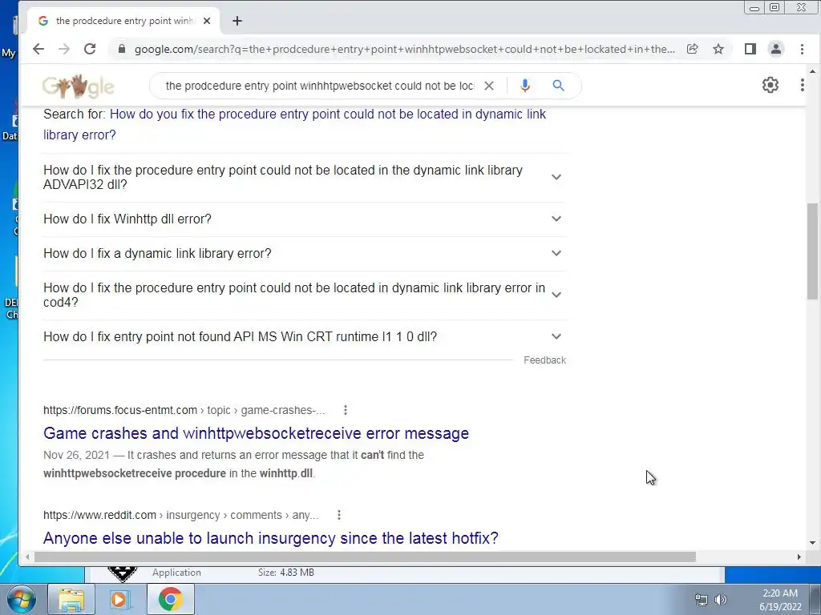The height and width of the screenshot is (615, 821).
Task: Bookmark this page with the star
Action: pos(718,49)
